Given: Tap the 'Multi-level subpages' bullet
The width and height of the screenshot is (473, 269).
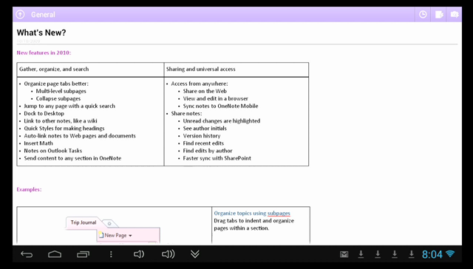Looking at the screenshot, I should pos(61,91).
